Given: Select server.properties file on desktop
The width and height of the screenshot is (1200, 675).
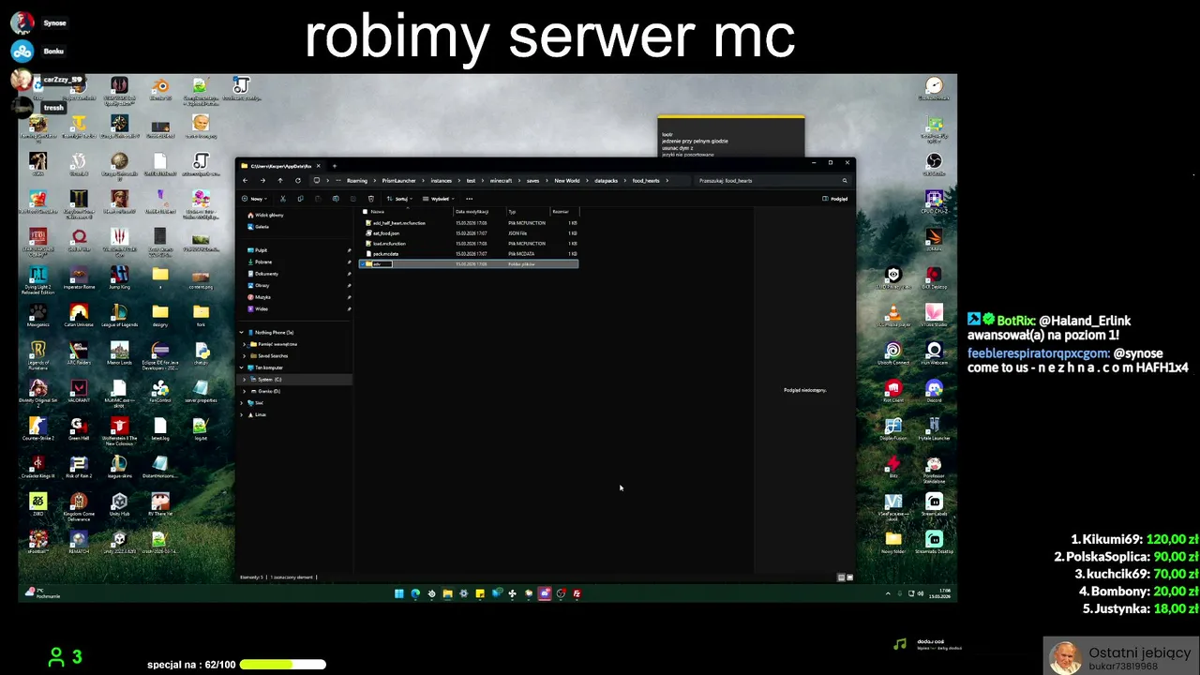Looking at the screenshot, I should pyautogui.click(x=201, y=392).
